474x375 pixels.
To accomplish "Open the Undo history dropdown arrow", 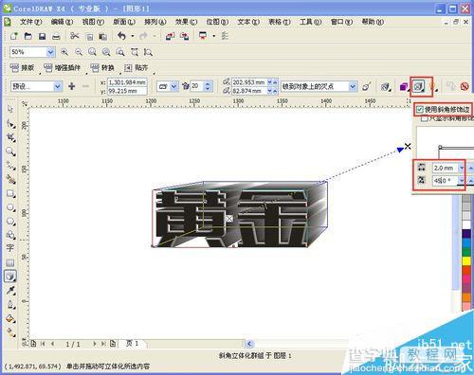I will (x=133, y=36).
